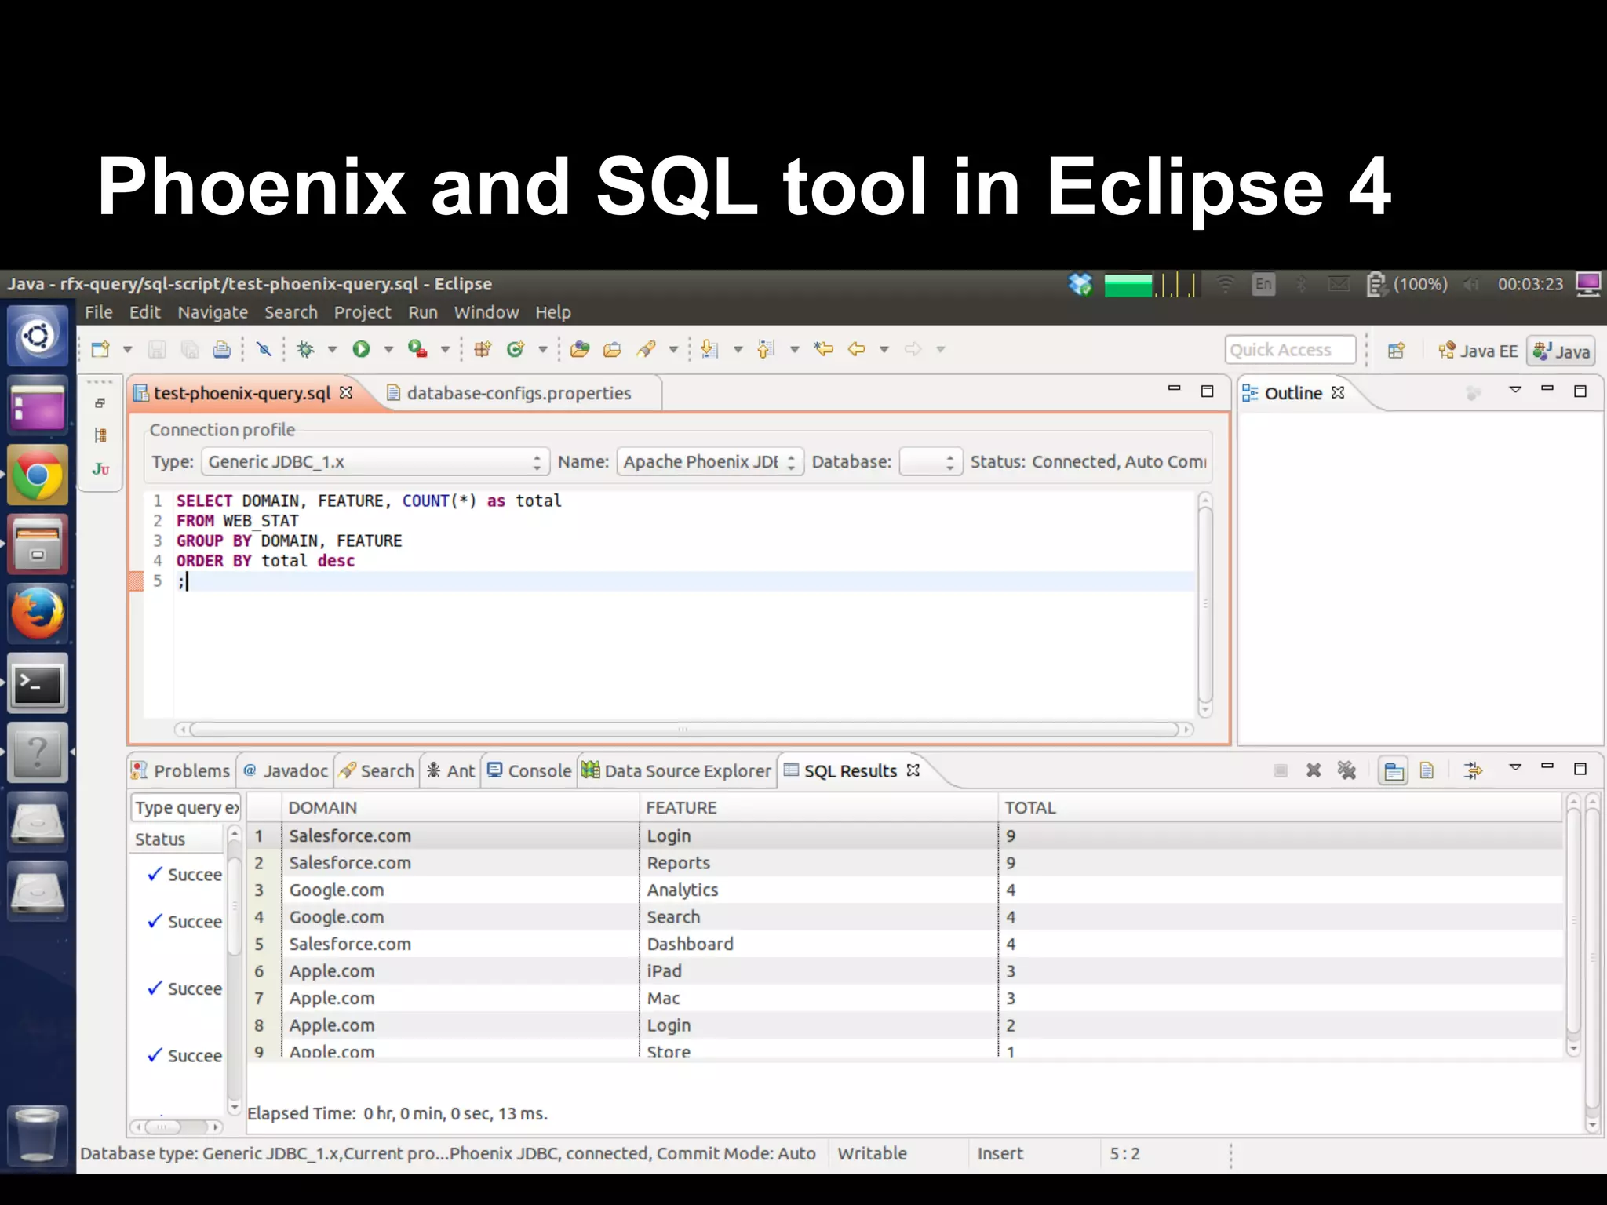Click the Next Annotation icon
This screenshot has width=1607, height=1205.
point(710,349)
